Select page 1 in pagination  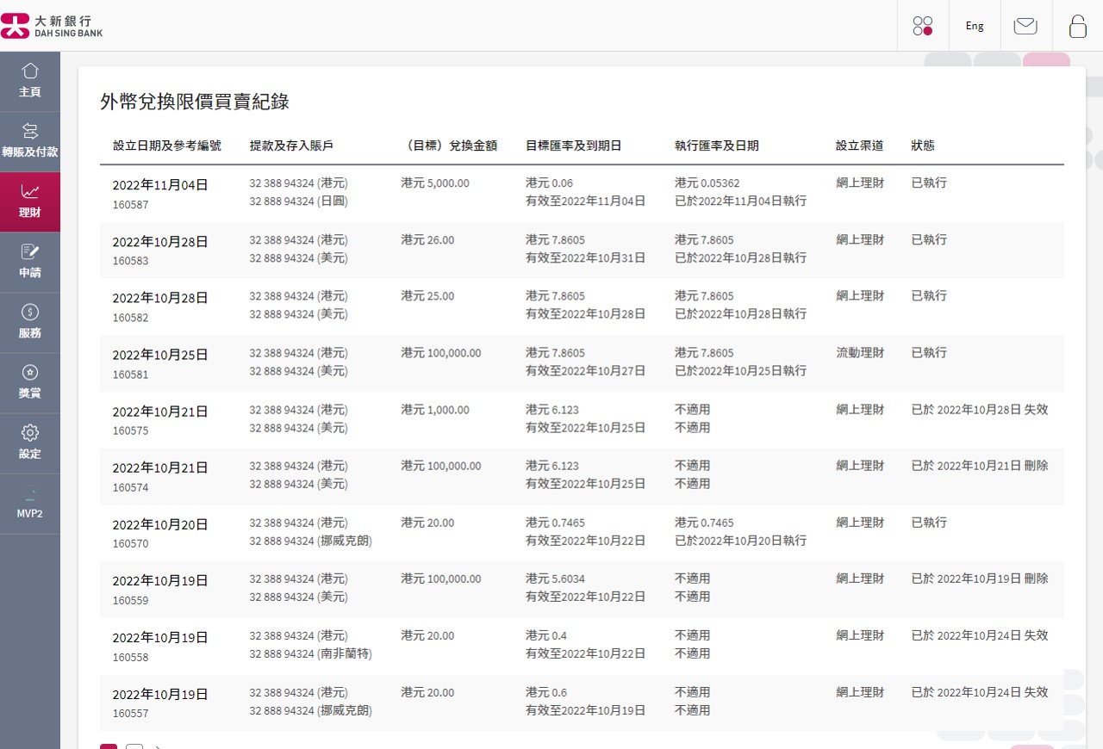pos(109,746)
